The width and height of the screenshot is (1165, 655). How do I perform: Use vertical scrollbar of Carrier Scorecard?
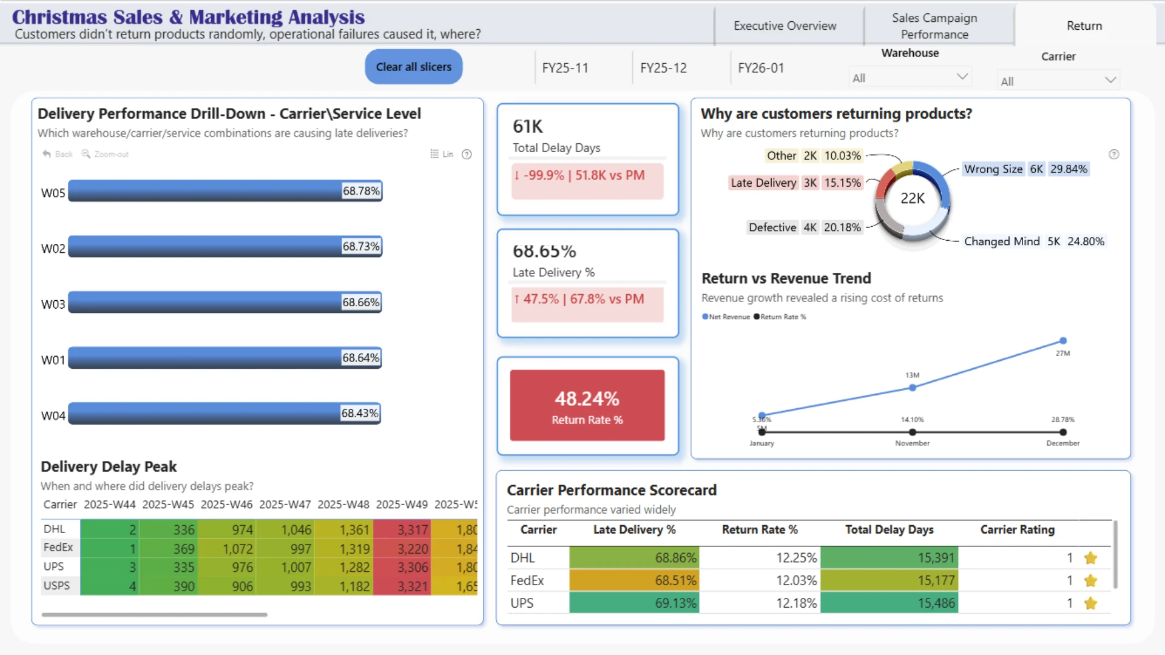tap(1115, 555)
